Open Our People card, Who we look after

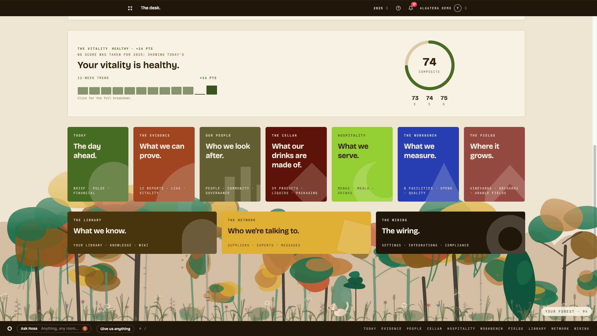(230, 164)
